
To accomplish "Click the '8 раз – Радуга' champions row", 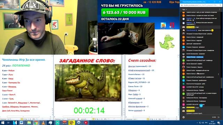I will click(x=8, y=70).
